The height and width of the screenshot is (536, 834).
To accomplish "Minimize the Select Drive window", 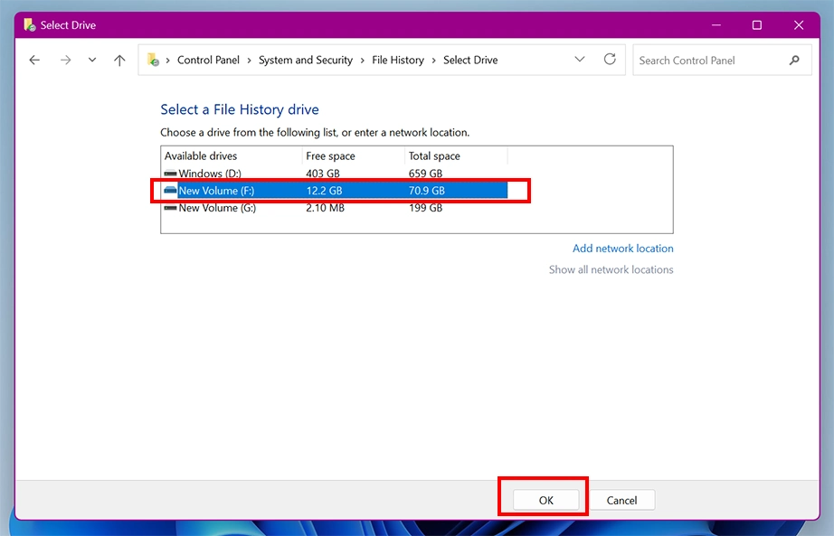I will click(x=716, y=25).
